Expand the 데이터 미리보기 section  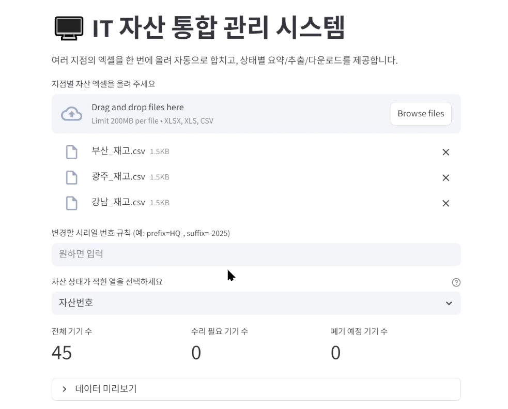(x=256, y=389)
